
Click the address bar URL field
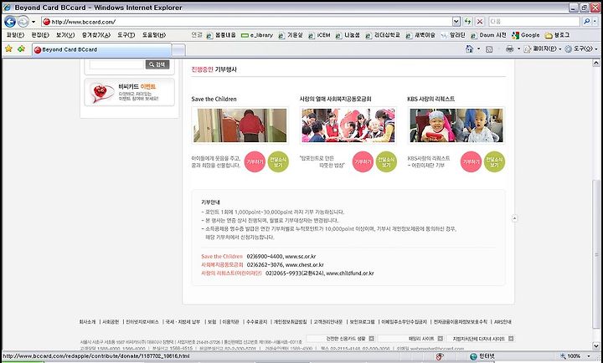pos(246,22)
